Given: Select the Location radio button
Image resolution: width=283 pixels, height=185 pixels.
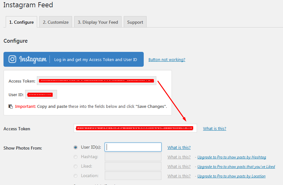Looking at the screenshot, I should pos(76,176).
